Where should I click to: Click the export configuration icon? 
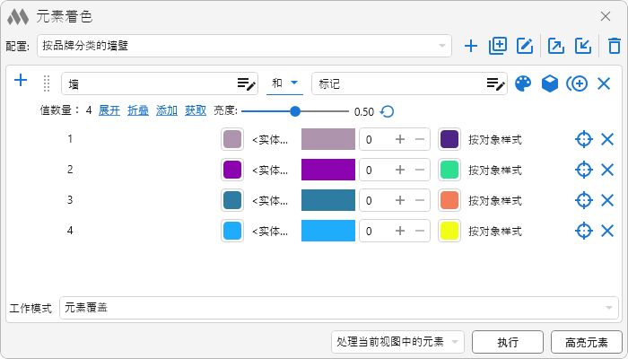555,46
